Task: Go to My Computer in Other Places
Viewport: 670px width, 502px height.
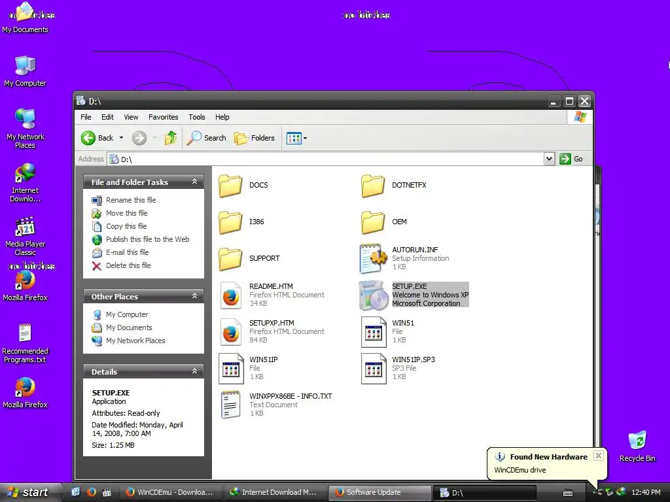Action: point(127,314)
